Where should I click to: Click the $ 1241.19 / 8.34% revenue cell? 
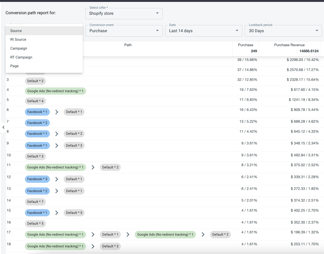pyautogui.click(x=304, y=100)
